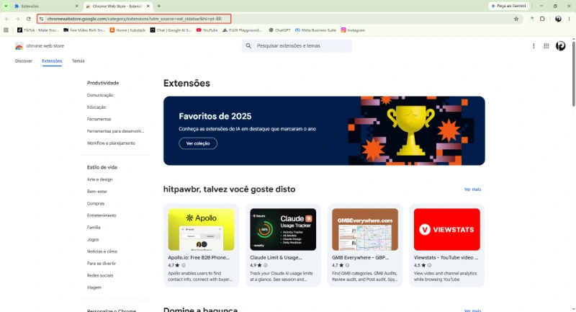Click the info icon beside Claude Limit's 4,9 rating
Screen dimensions: 576x312
[x=266, y=265]
